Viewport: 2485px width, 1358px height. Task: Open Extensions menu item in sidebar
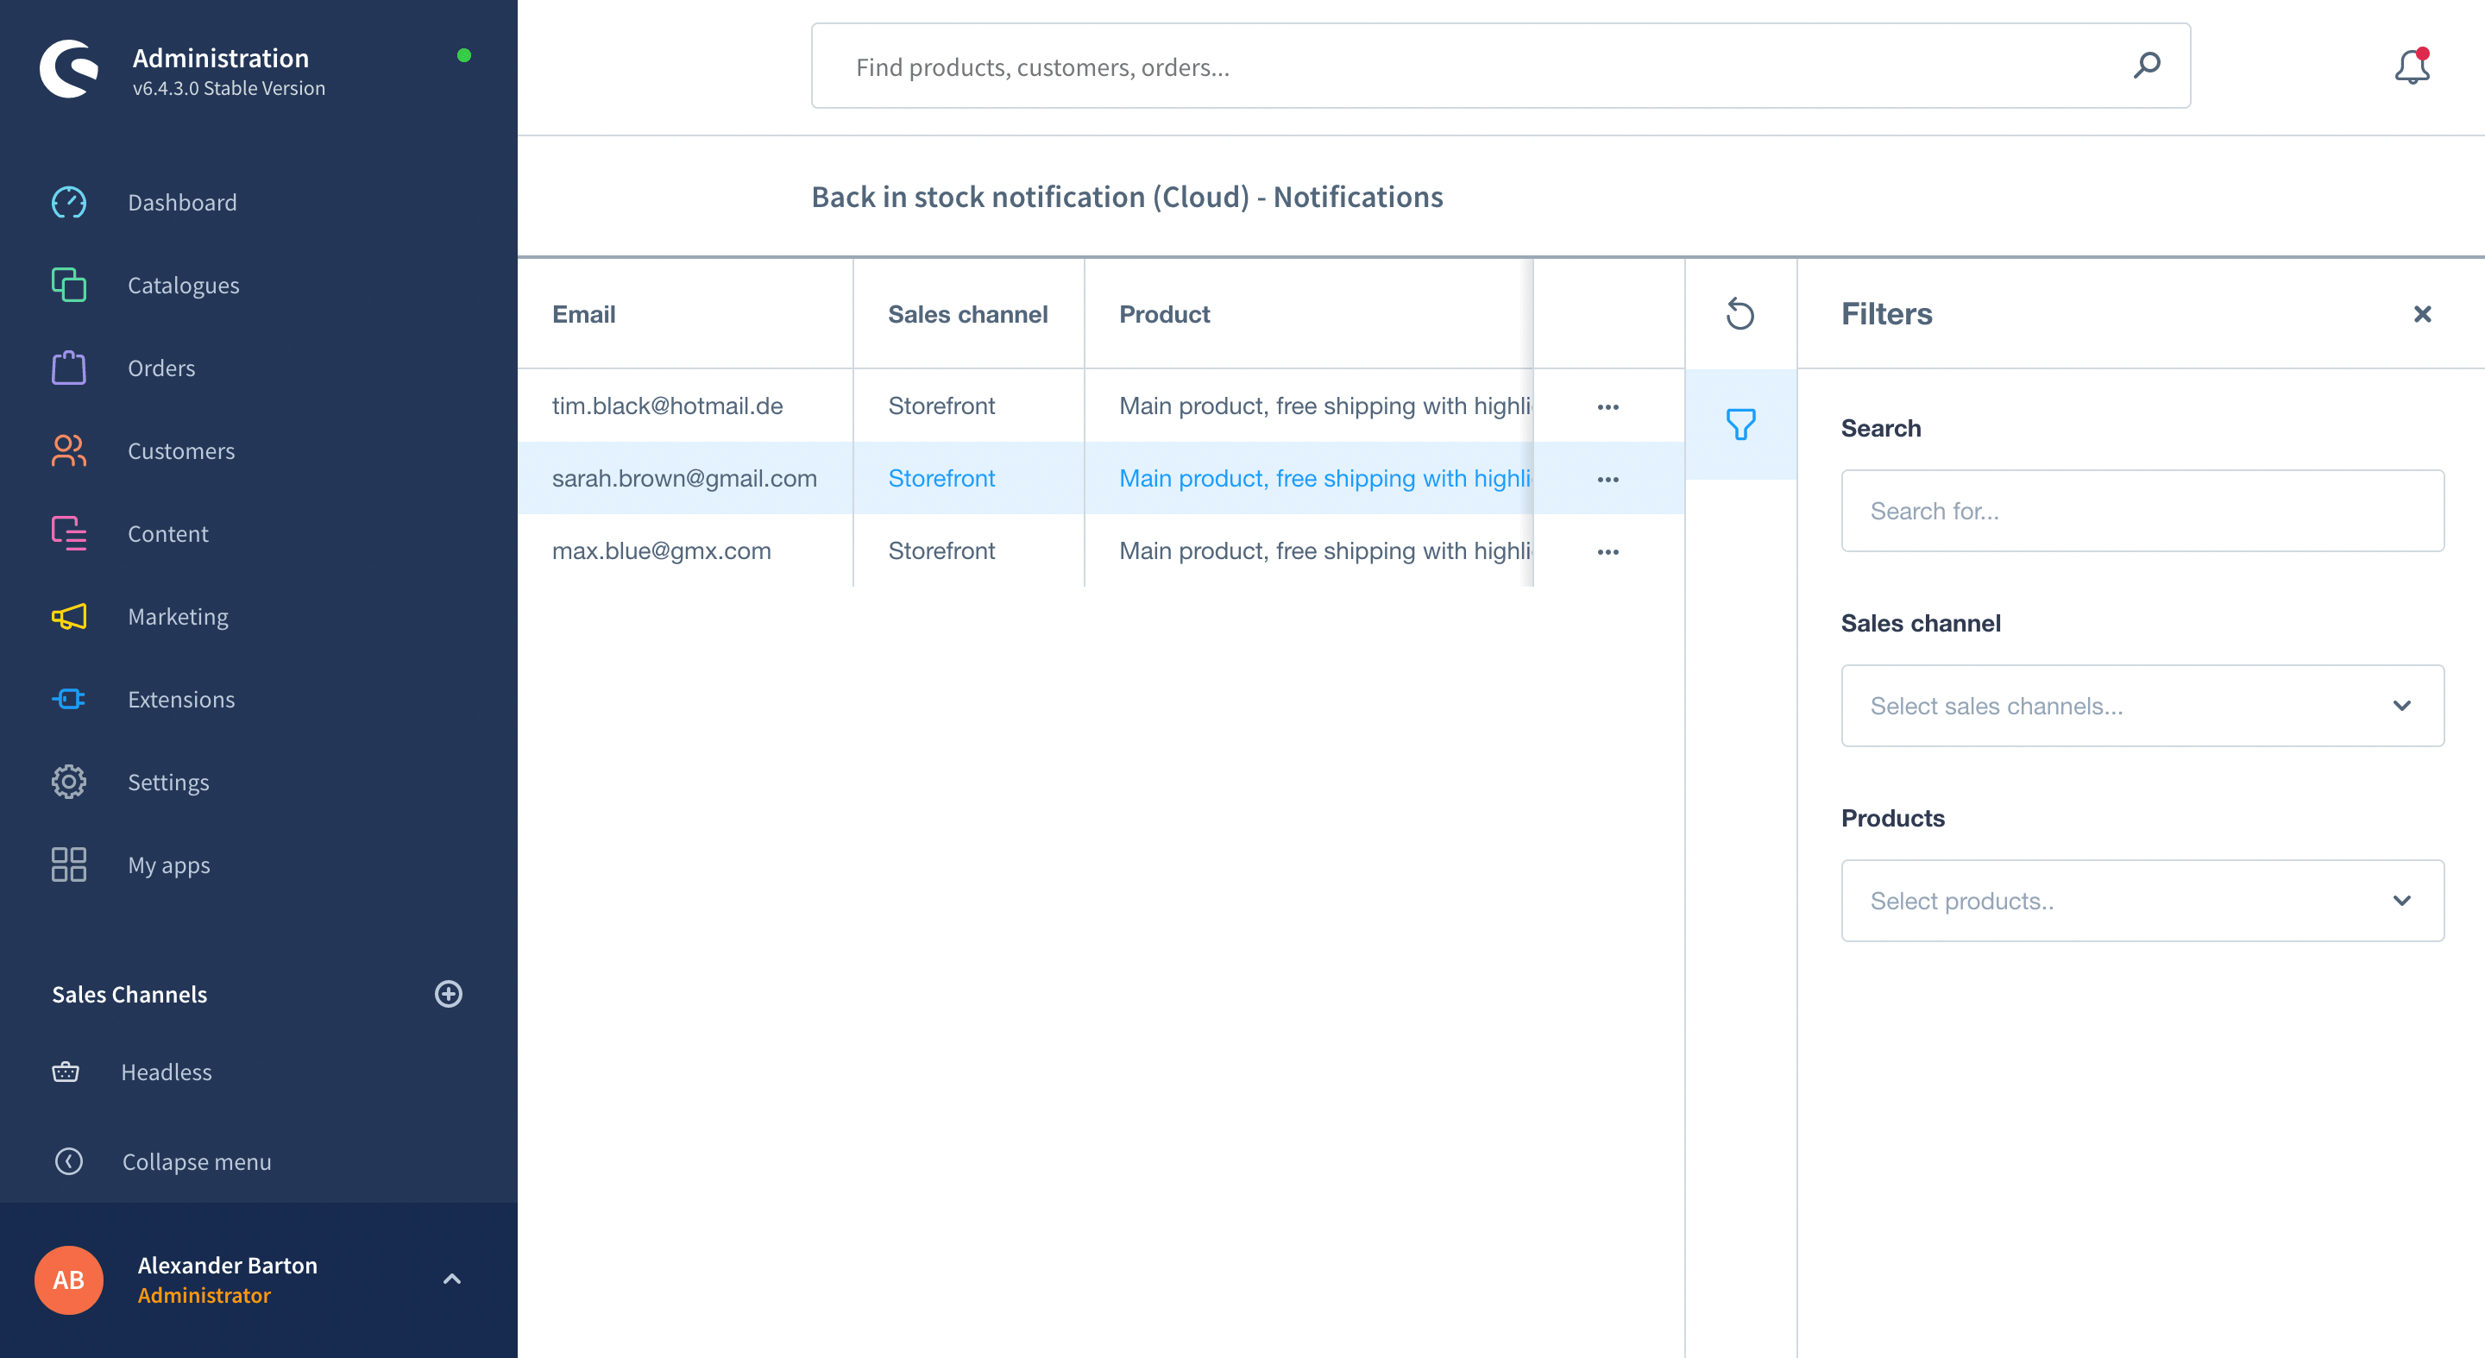click(180, 701)
